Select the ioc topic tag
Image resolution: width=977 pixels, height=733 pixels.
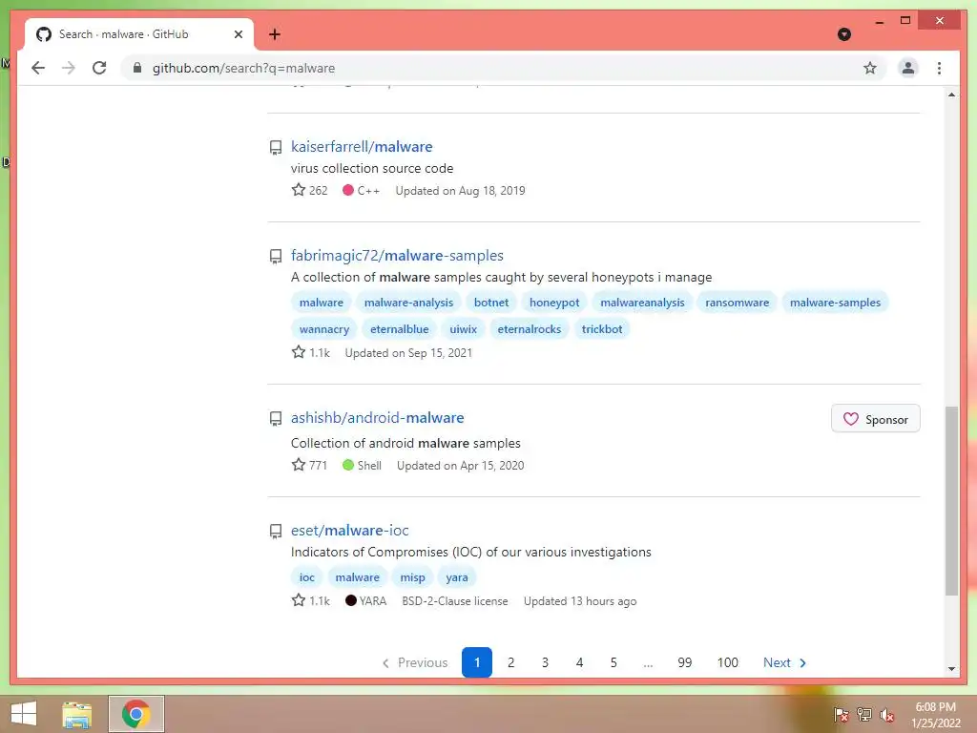click(306, 577)
